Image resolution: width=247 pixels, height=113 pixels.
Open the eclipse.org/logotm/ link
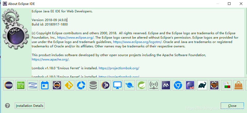click(138, 42)
